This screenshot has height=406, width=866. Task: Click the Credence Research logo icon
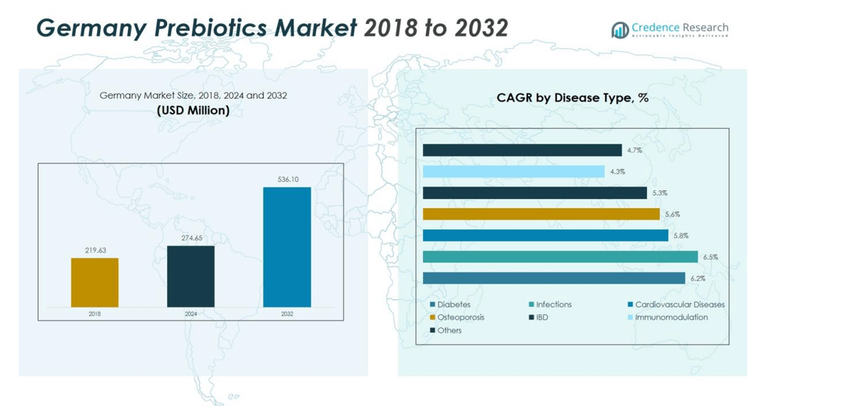(620, 30)
